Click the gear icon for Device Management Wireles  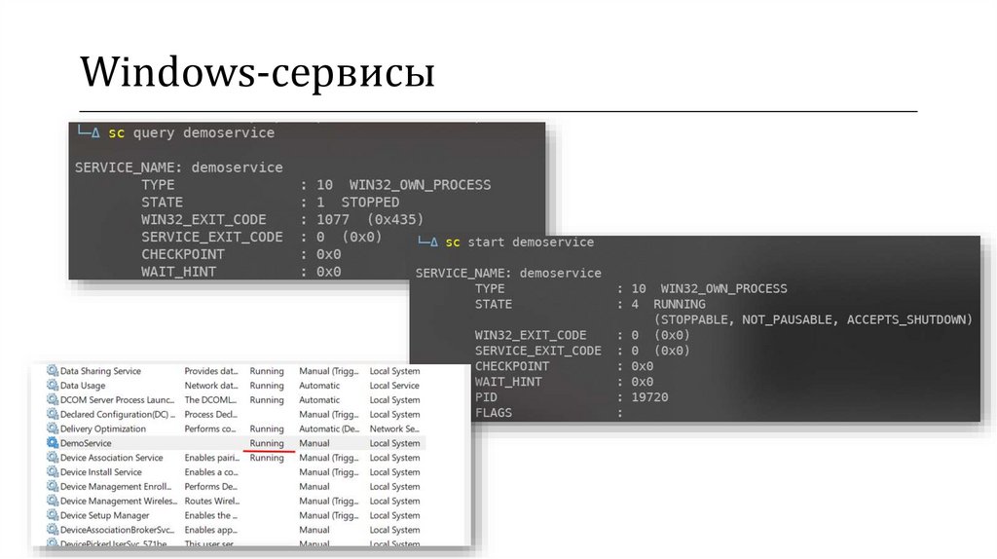coord(53,501)
